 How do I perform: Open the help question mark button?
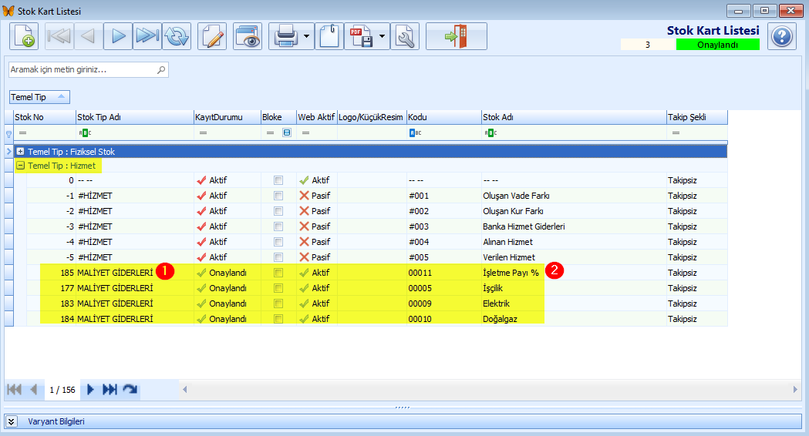pyautogui.click(x=782, y=36)
